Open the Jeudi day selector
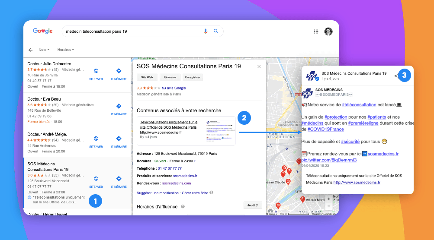 tap(252, 205)
